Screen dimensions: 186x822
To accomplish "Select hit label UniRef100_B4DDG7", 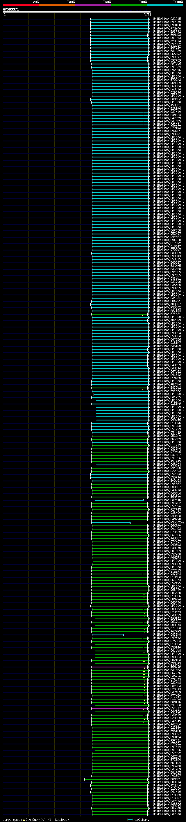I will (167, 262).
